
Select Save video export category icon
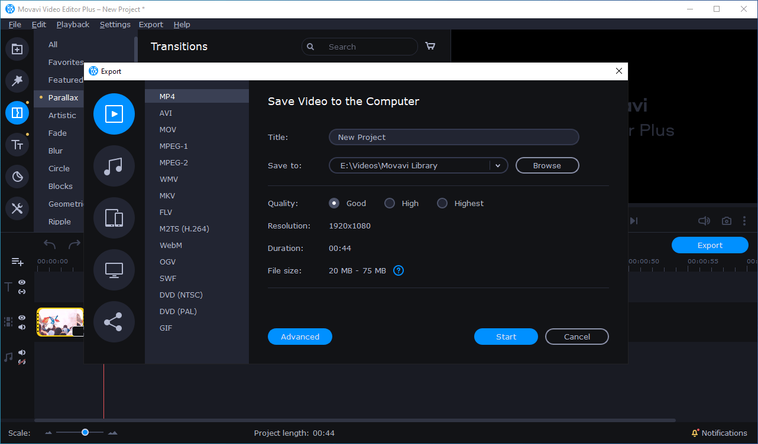tap(114, 114)
